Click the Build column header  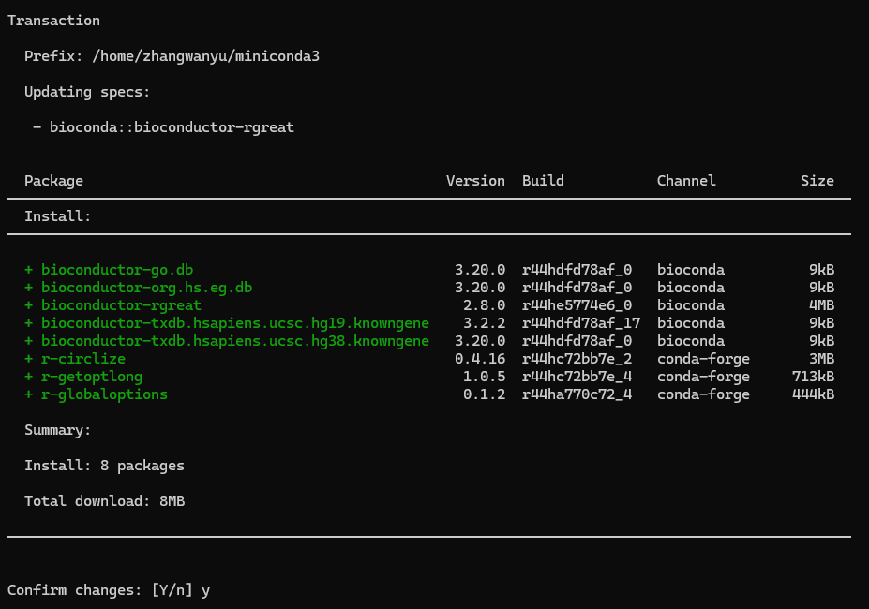[543, 181]
